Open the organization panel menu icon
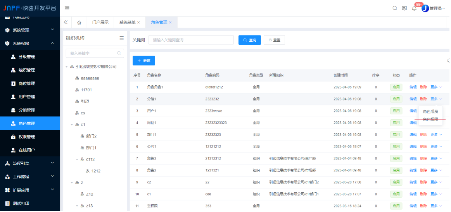The image size is (451, 212). (x=121, y=38)
